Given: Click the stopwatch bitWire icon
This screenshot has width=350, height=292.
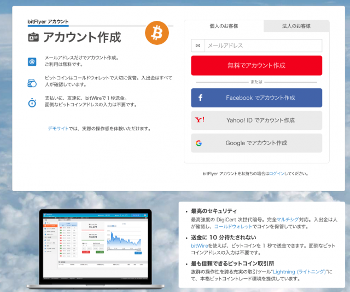Looking at the screenshot, I should (32, 102).
